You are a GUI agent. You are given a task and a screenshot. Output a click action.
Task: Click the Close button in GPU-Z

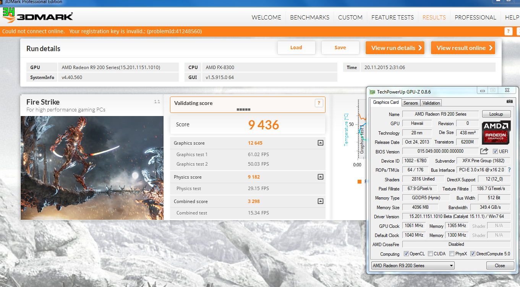pyautogui.click(x=500, y=266)
